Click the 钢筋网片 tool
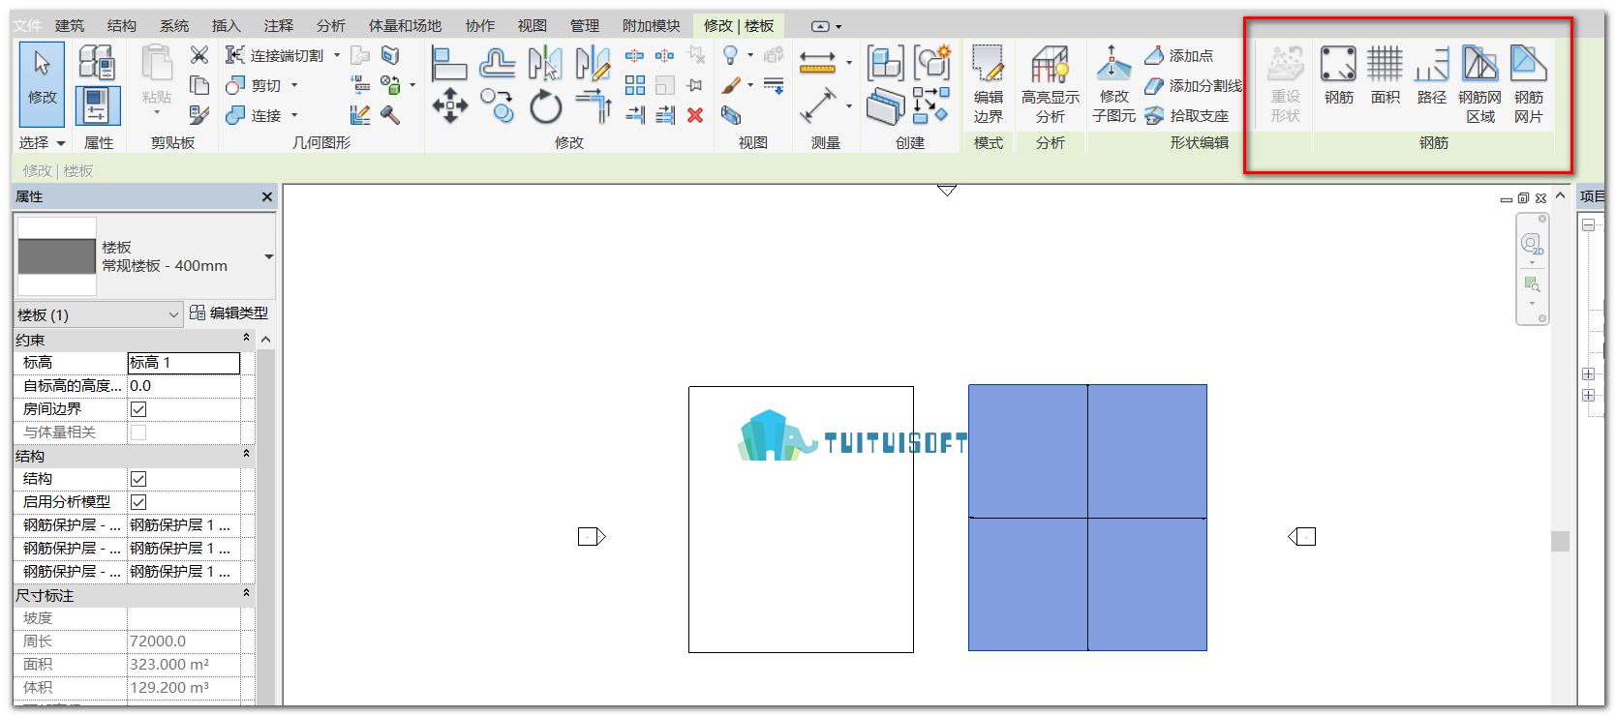The image size is (1615, 716). [1529, 84]
